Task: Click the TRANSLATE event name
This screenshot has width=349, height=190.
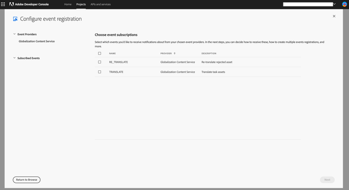Action: [x=116, y=72]
